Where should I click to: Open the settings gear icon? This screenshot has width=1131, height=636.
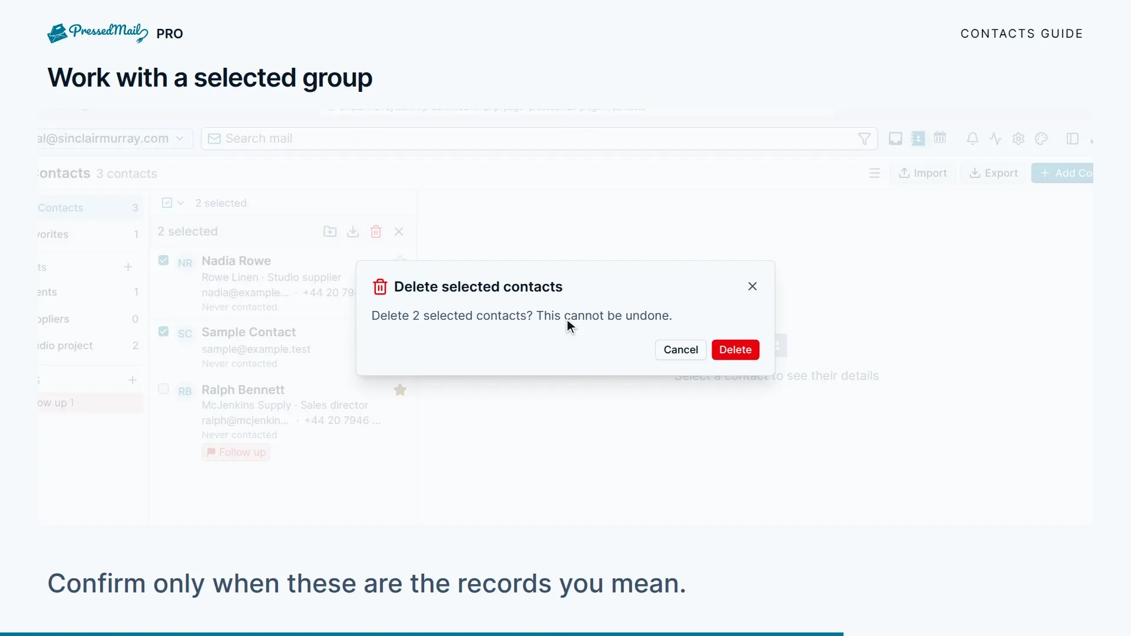pos(1018,139)
